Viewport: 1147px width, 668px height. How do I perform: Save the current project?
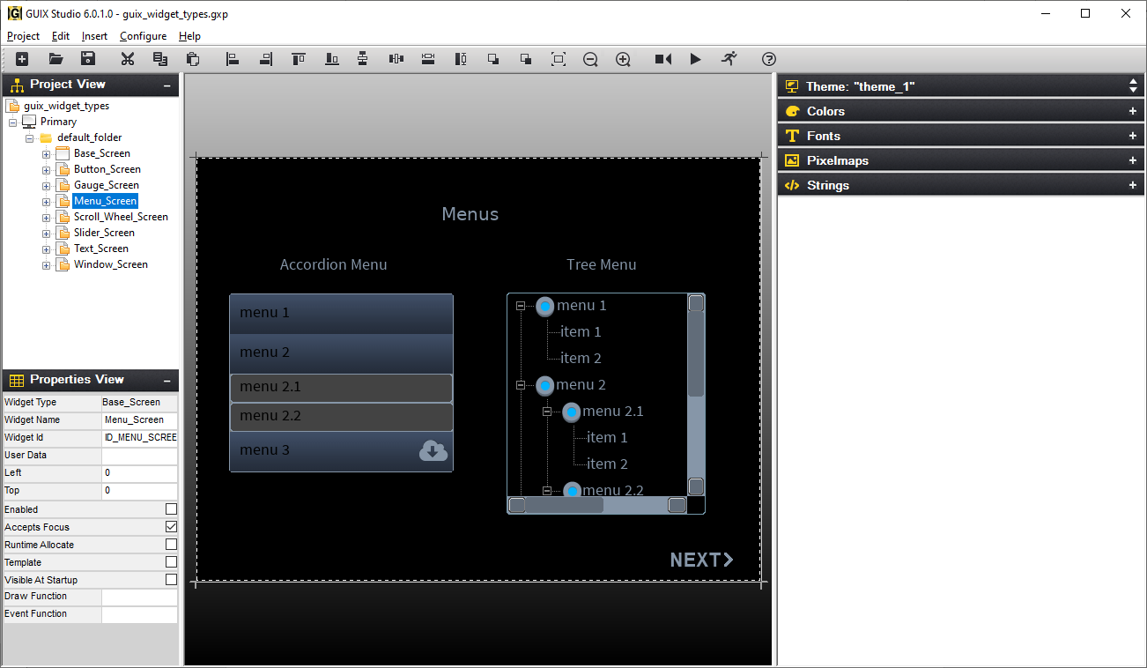pyautogui.click(x=87, y=59)
